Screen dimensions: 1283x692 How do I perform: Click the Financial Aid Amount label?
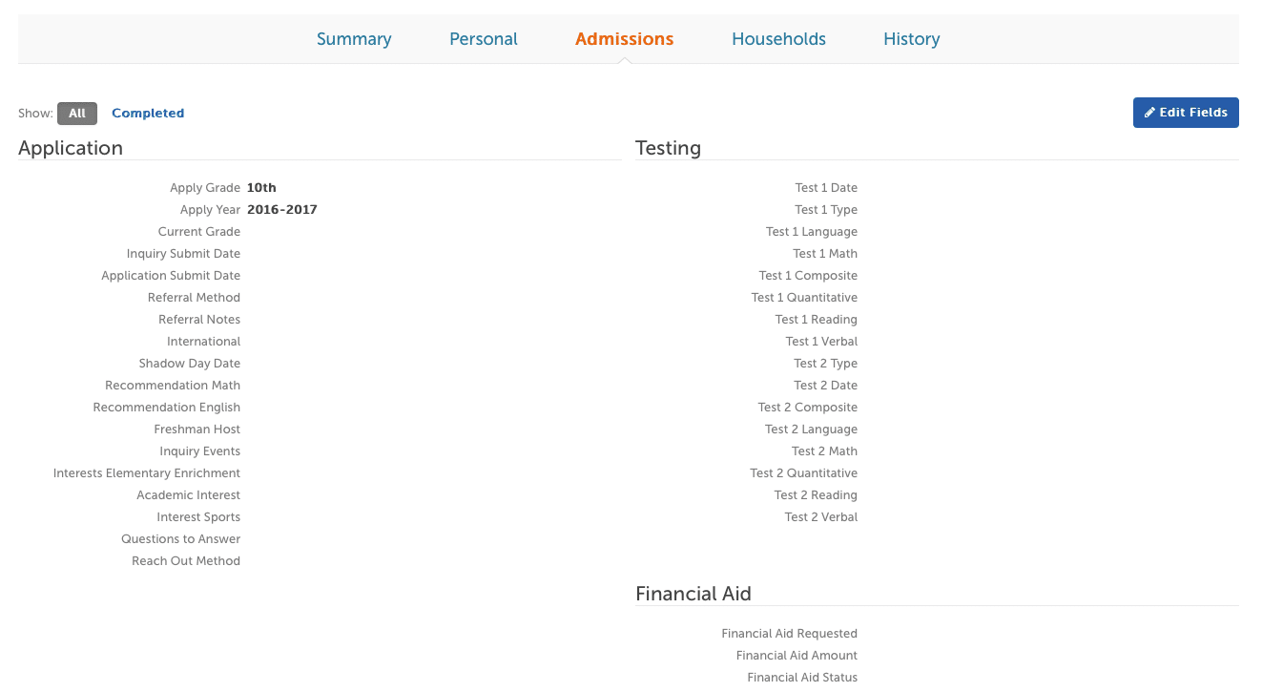(x=797, y=656)
